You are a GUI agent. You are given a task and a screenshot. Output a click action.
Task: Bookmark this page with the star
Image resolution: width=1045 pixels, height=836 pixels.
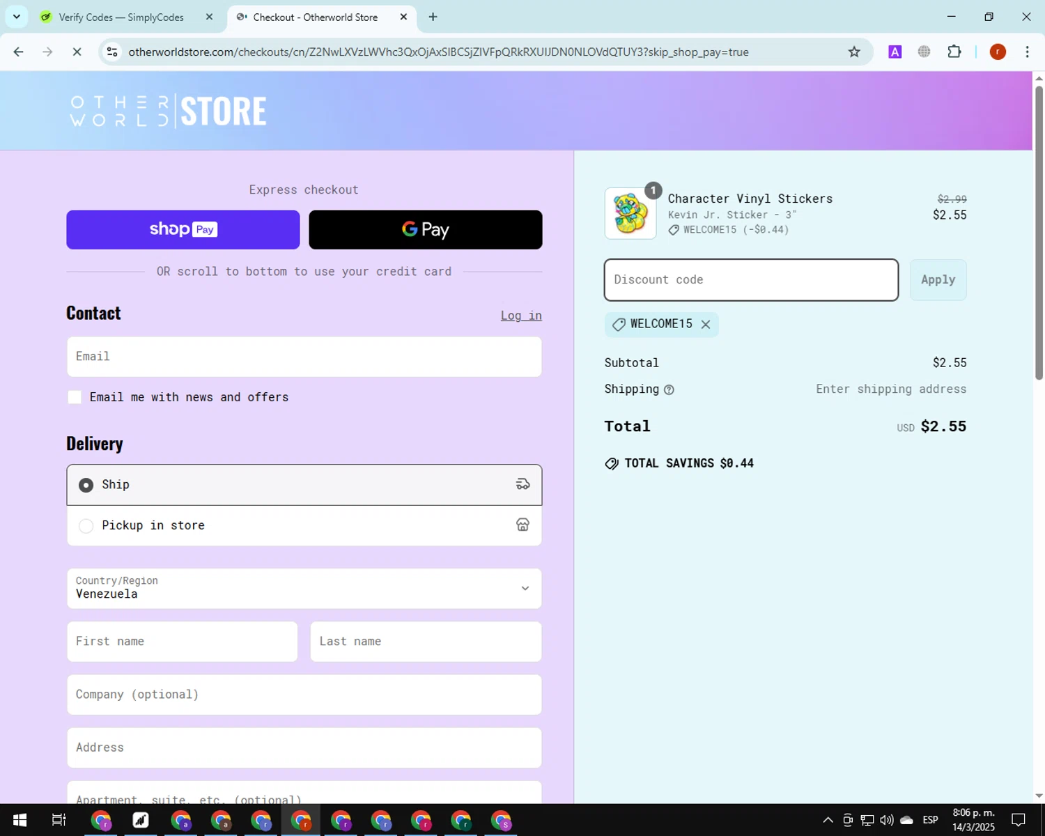coord(854,52)
